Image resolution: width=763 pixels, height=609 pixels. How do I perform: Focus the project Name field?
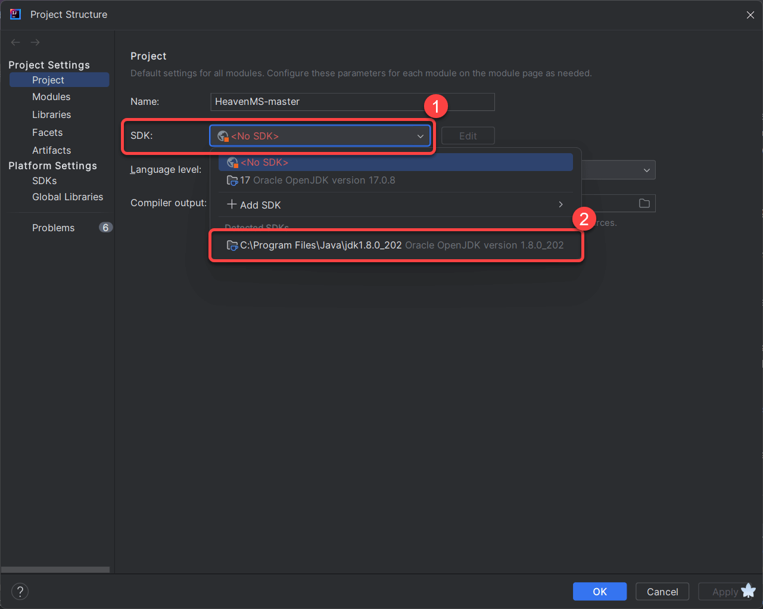click(x=353, y=102)
